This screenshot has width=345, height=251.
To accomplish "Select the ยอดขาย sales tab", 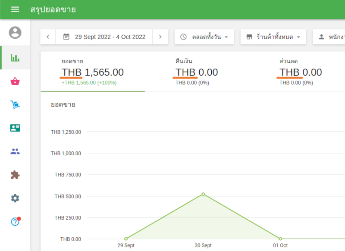I will point(93,72).
